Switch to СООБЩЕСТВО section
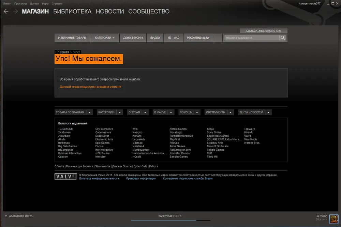341x227 pixels. tap(149, 11)
